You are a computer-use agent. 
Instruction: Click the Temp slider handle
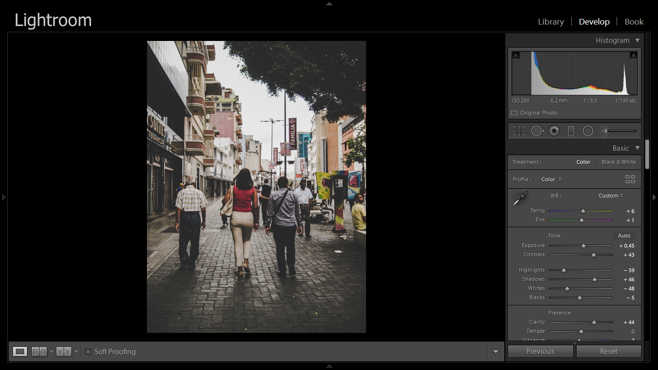pyautogui.click(x=583, y=211)
